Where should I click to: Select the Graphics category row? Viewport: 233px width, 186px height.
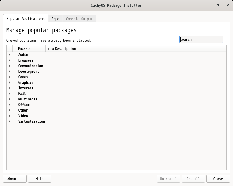pos(26,83)
